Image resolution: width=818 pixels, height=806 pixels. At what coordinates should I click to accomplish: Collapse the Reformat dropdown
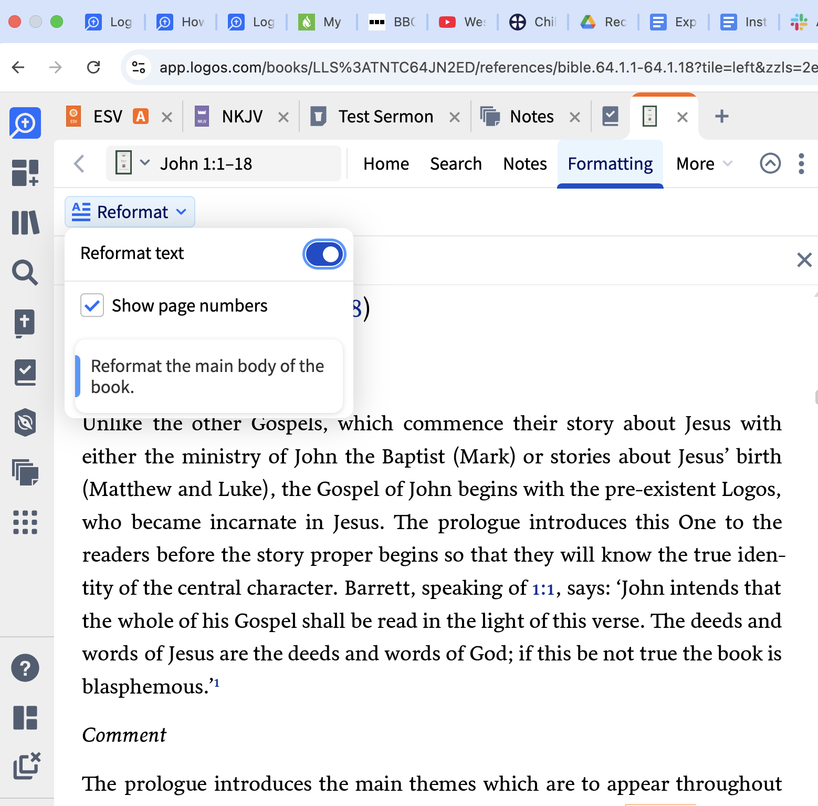130,212
